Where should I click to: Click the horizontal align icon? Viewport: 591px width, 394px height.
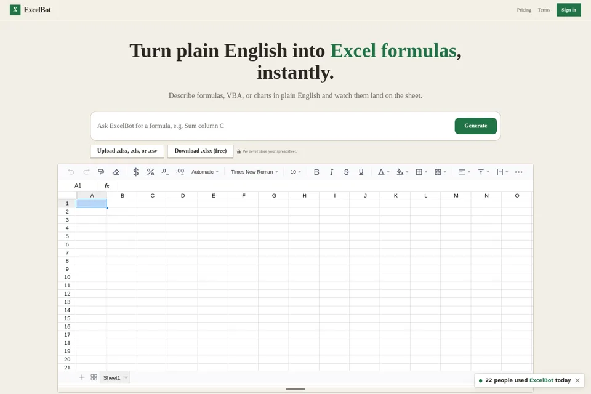coord(462,172)
